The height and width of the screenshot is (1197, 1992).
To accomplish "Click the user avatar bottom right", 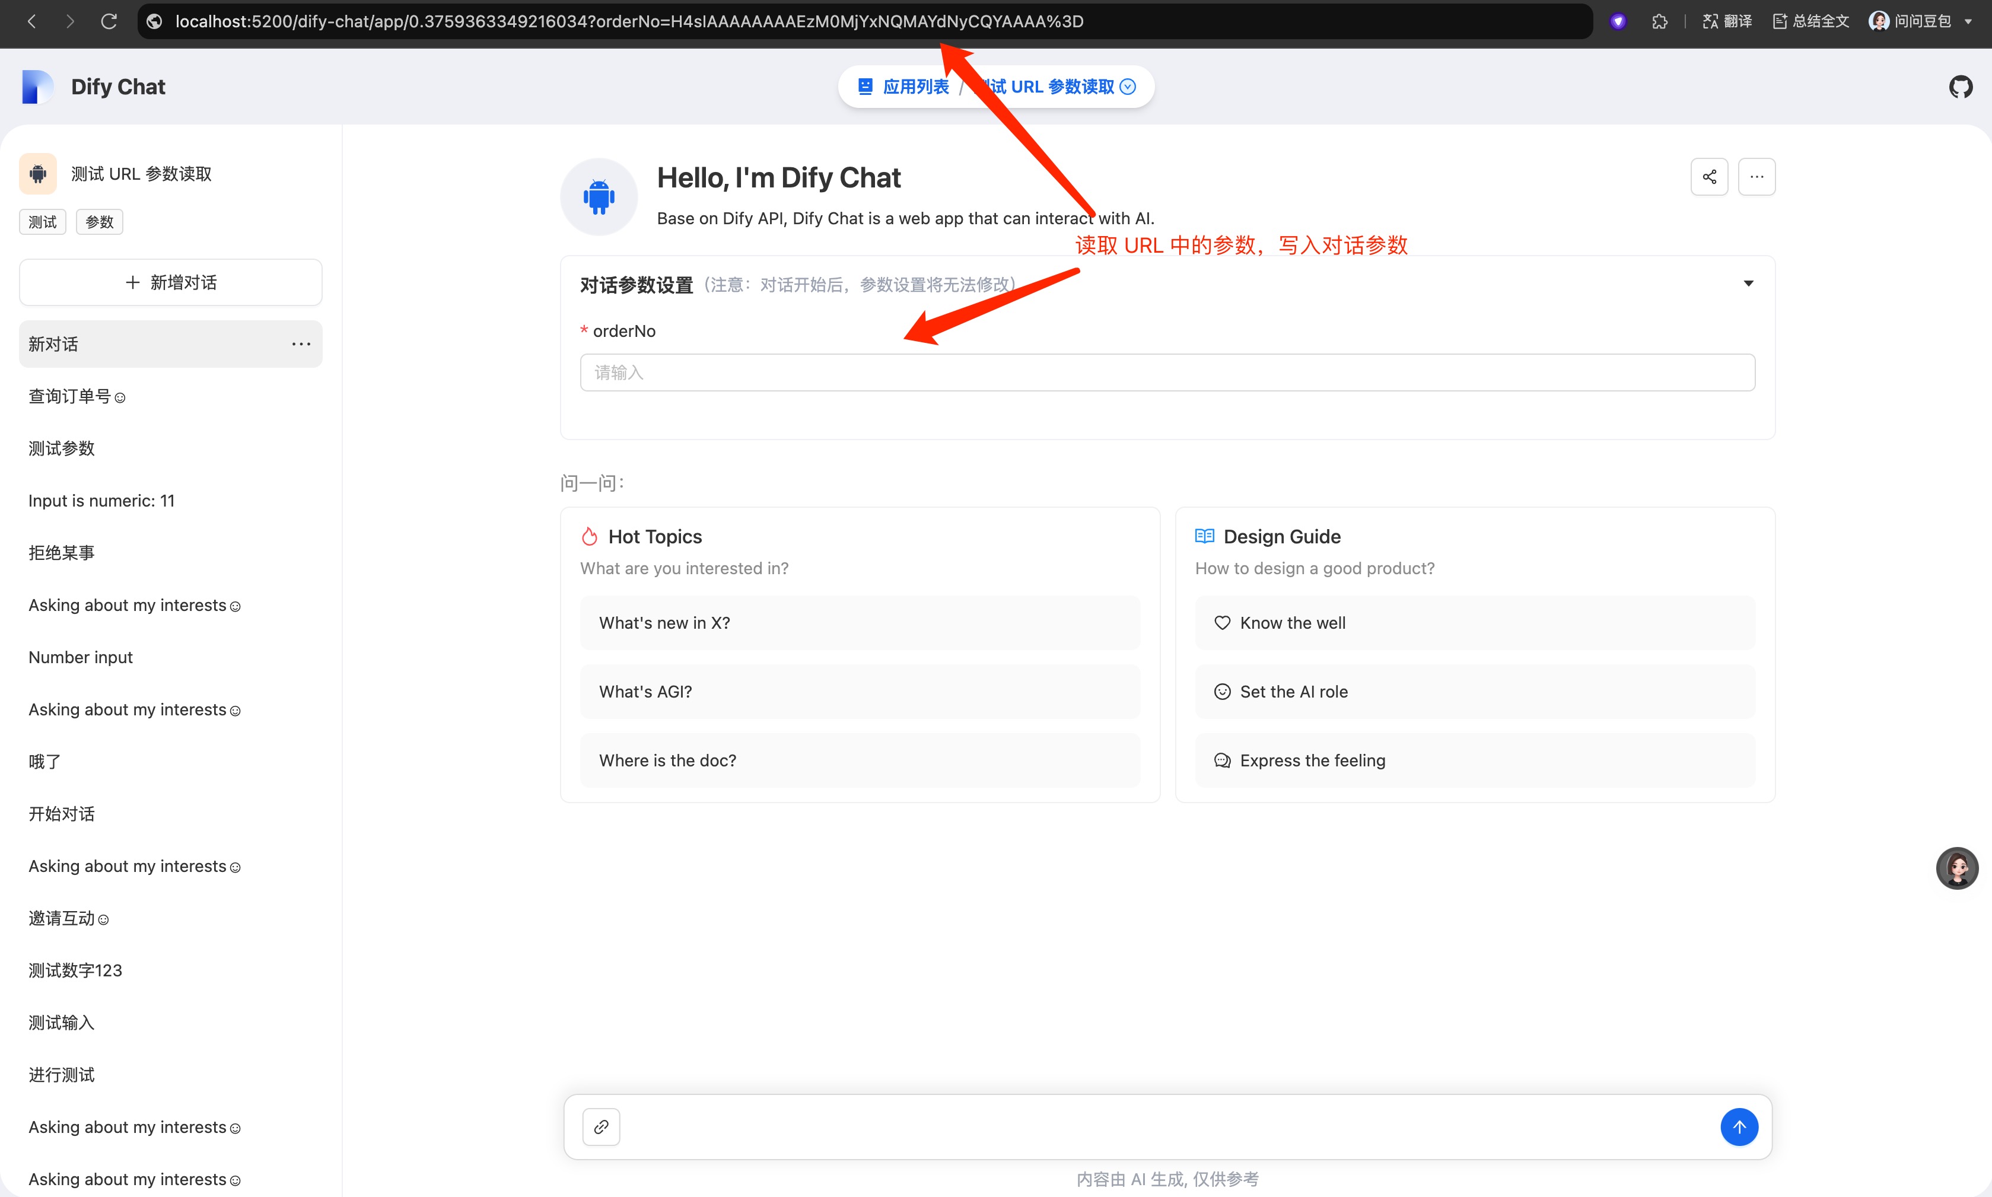I will click(x=1958, y=868).
